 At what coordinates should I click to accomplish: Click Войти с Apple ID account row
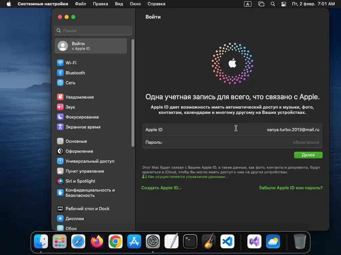(x=91, y=46)
